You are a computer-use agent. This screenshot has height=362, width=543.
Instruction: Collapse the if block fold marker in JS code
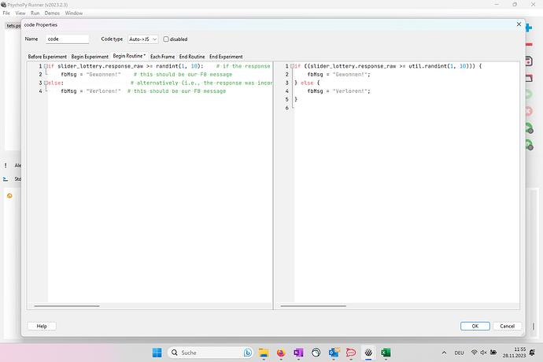pos(292,66)
